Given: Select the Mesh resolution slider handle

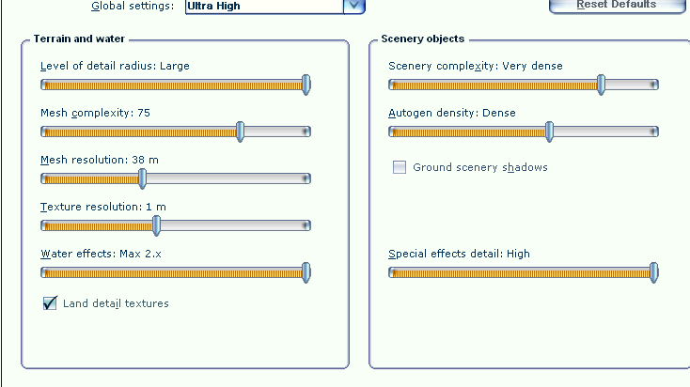Looking at the screenshot, I should point(143,178).
